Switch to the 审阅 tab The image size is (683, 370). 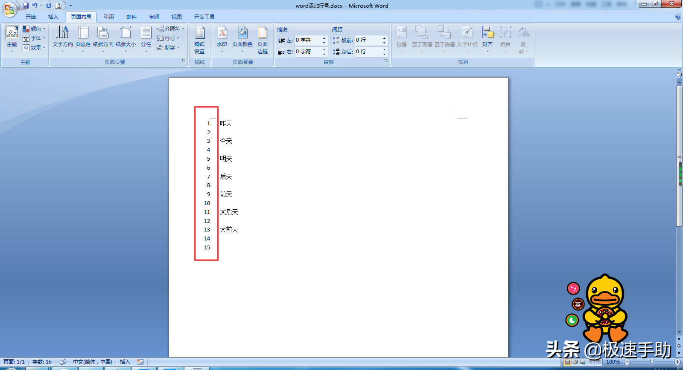pyautogui.click(x=154, y=17)
